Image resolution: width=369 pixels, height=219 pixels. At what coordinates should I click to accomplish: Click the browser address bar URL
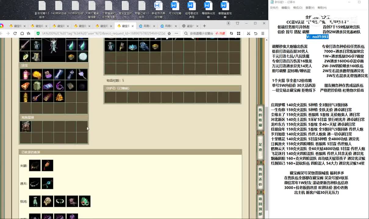[x=103, y=33]
